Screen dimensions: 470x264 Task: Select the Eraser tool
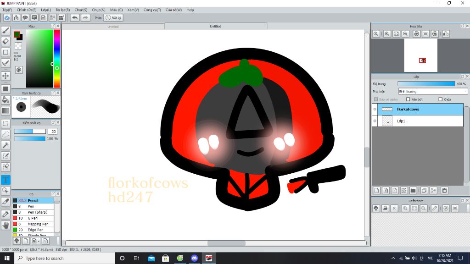pos(6,41)
